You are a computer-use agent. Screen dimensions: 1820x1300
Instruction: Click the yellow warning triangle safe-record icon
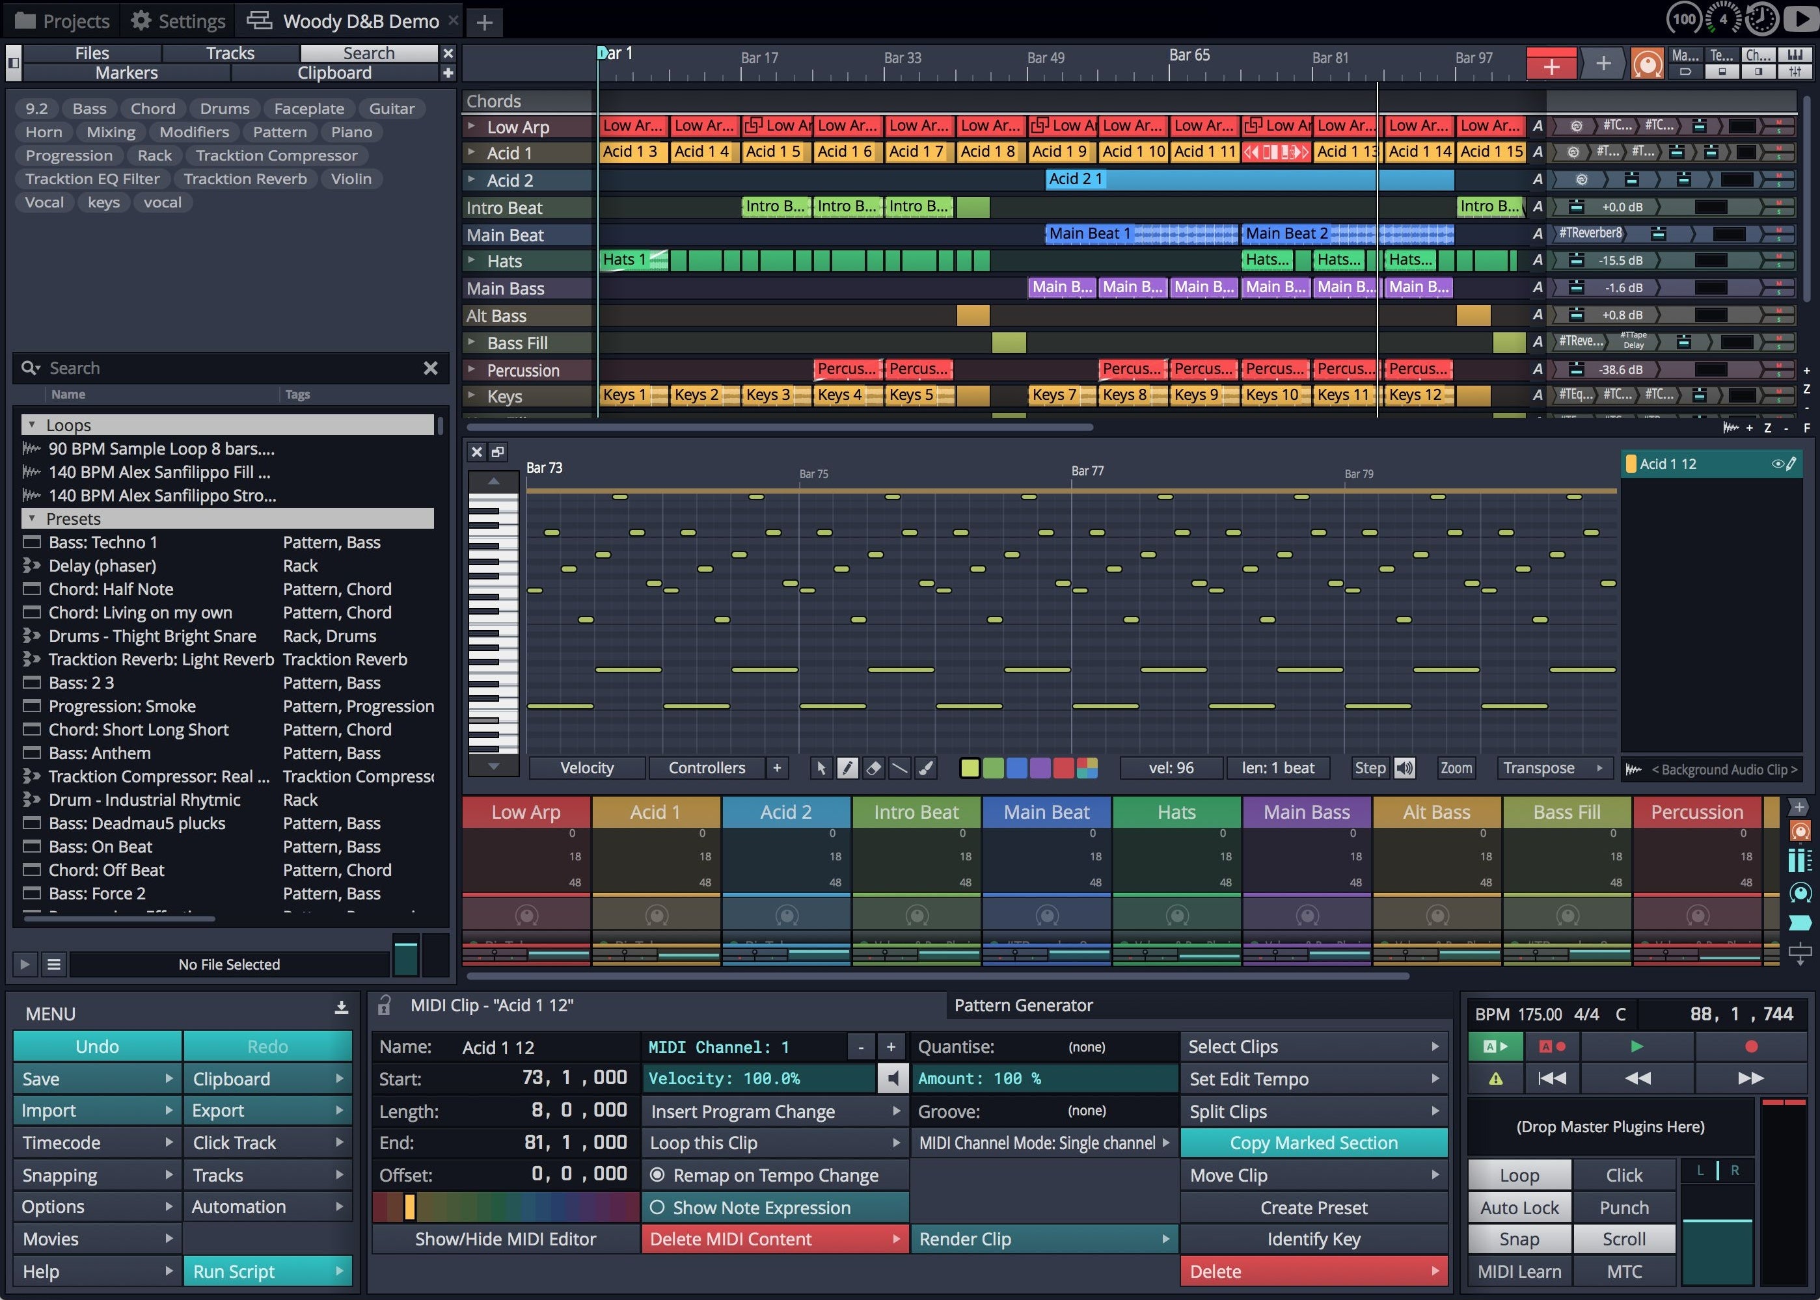(x=1495, y=1078)
